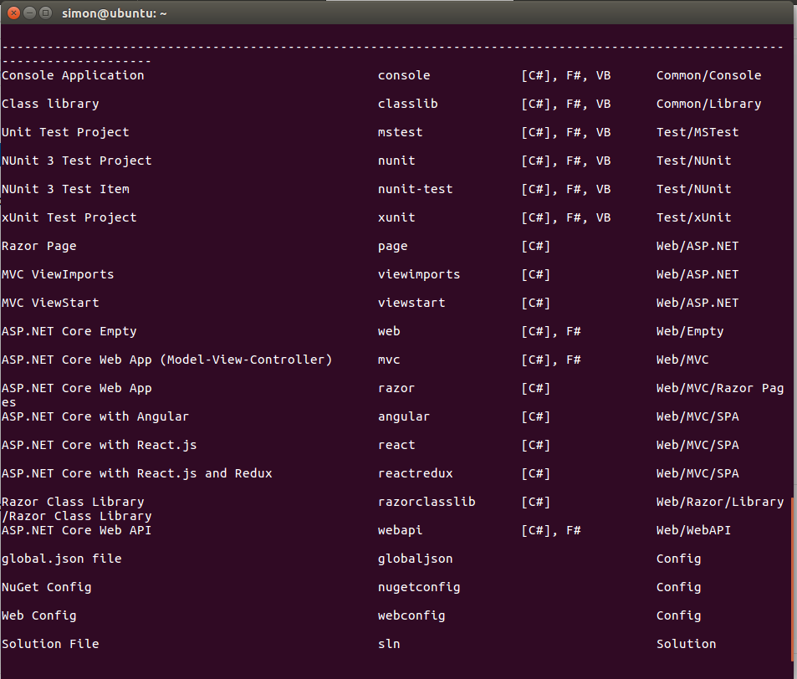
Task: Select the short name 'reactredux'
Action: point(416,474)
